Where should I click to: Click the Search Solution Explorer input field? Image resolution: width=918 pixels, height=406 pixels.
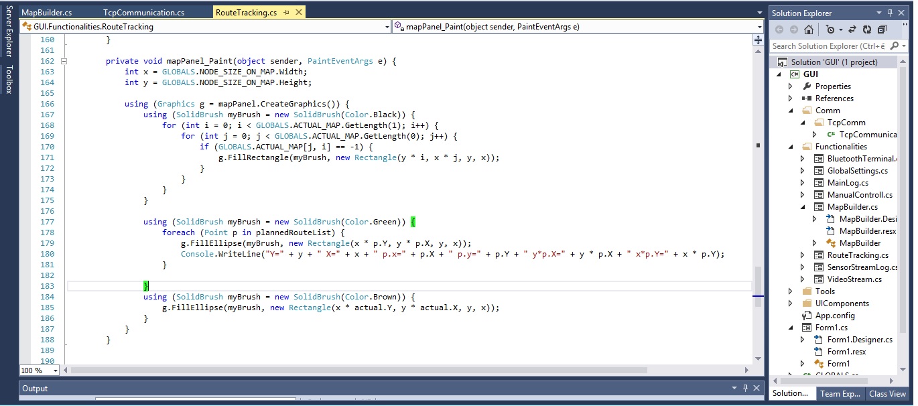pyautogui.click(x=830, y=46)
